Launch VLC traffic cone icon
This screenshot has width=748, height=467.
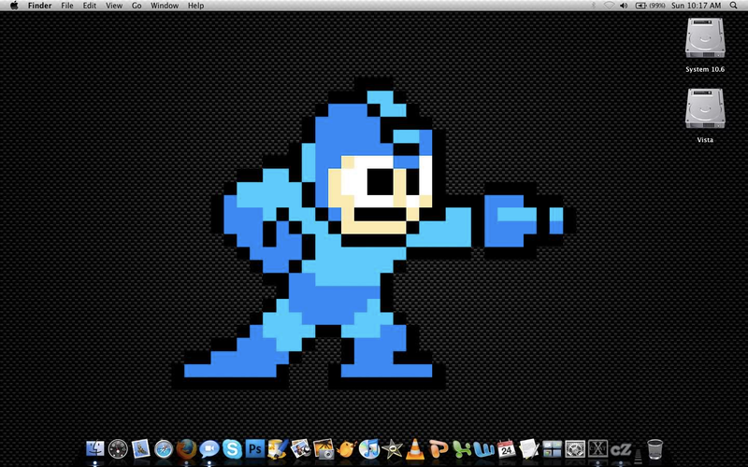coord(415,449)
